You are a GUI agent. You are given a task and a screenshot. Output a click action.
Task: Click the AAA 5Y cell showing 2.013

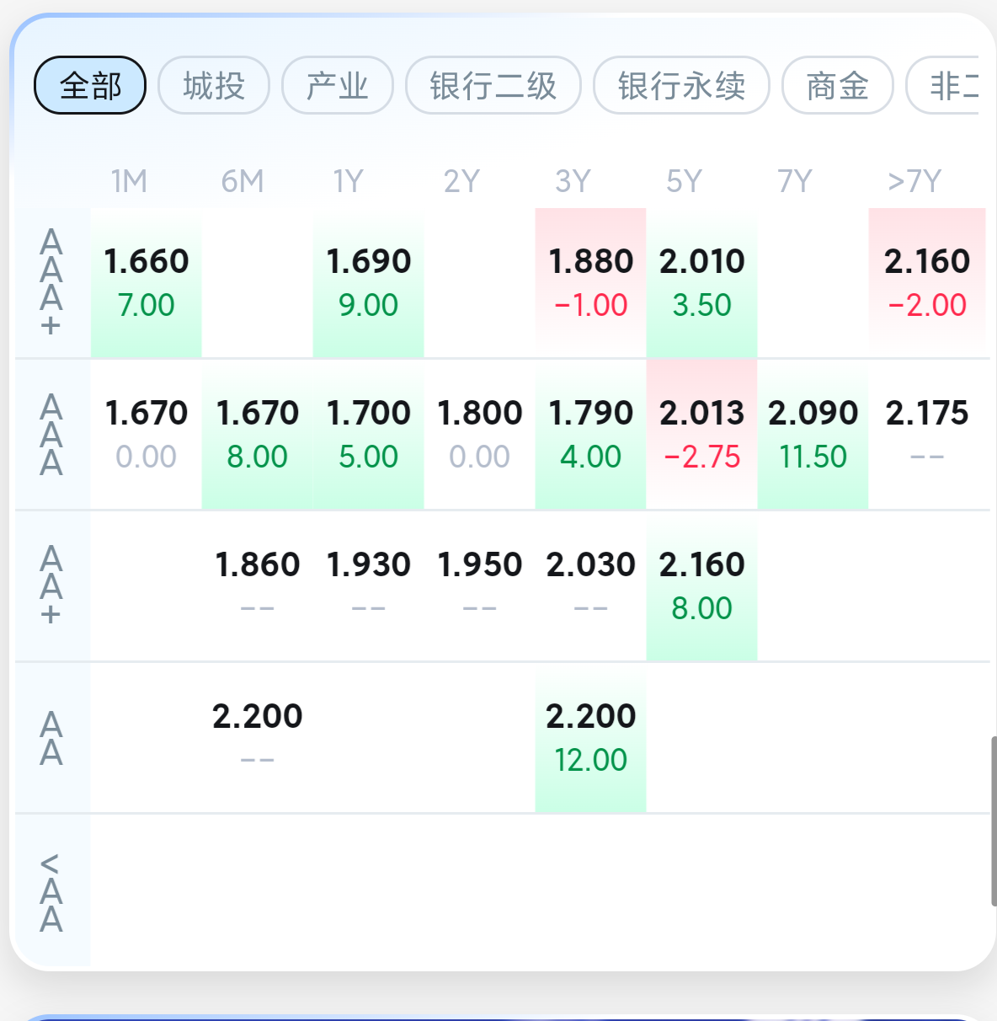[x=702, y=435]
